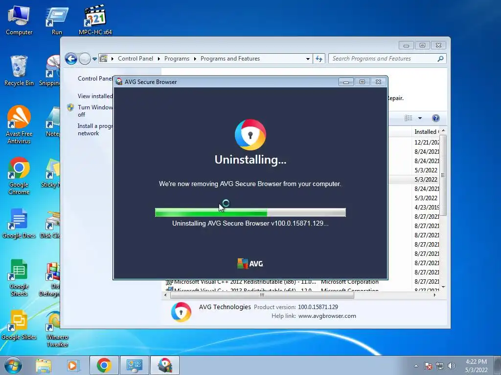This screenshot has height=375, width=501.
Task: Open Google Slides desktop shortcut
Action: coord(19,325)
